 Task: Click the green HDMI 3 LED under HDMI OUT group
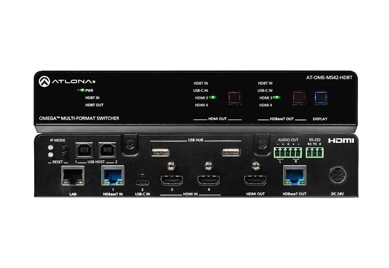click(x=213, y=98)
